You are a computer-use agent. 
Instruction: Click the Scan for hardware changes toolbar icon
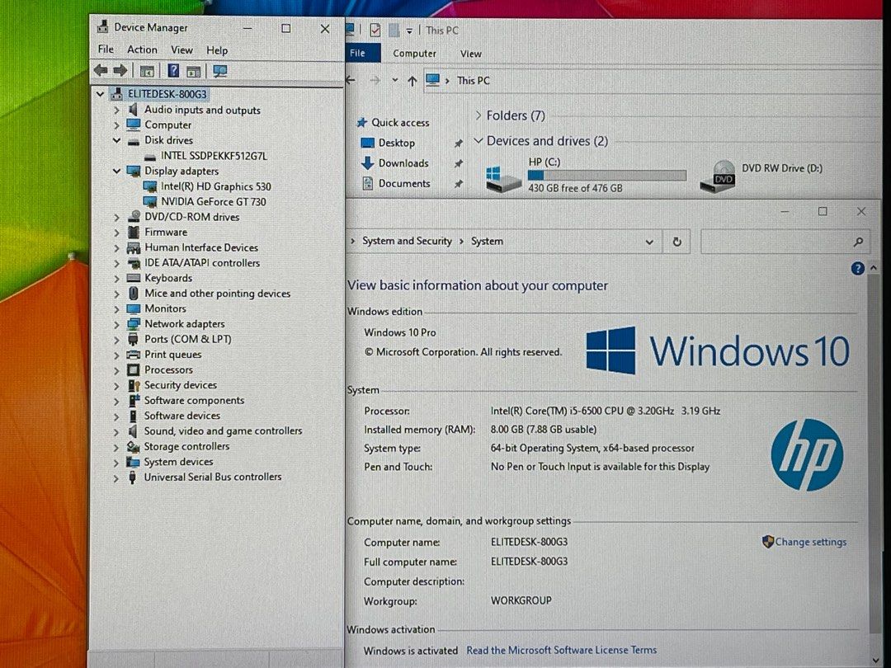coord(220,71)
